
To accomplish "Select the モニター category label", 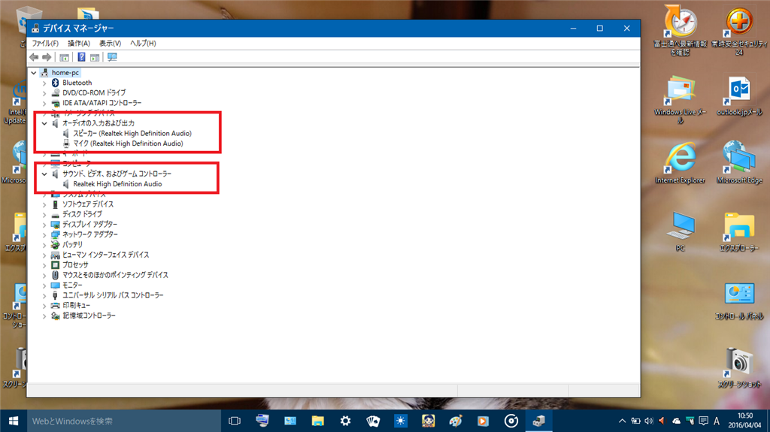I will (x=72, y=285).
